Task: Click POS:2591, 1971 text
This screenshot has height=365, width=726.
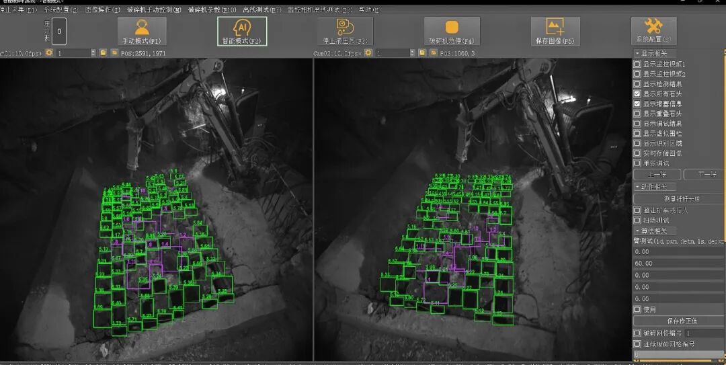Action: tap(143, 53)
